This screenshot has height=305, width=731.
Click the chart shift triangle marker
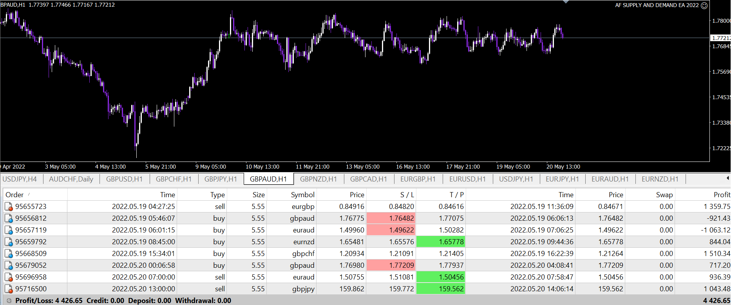point(566,2)
